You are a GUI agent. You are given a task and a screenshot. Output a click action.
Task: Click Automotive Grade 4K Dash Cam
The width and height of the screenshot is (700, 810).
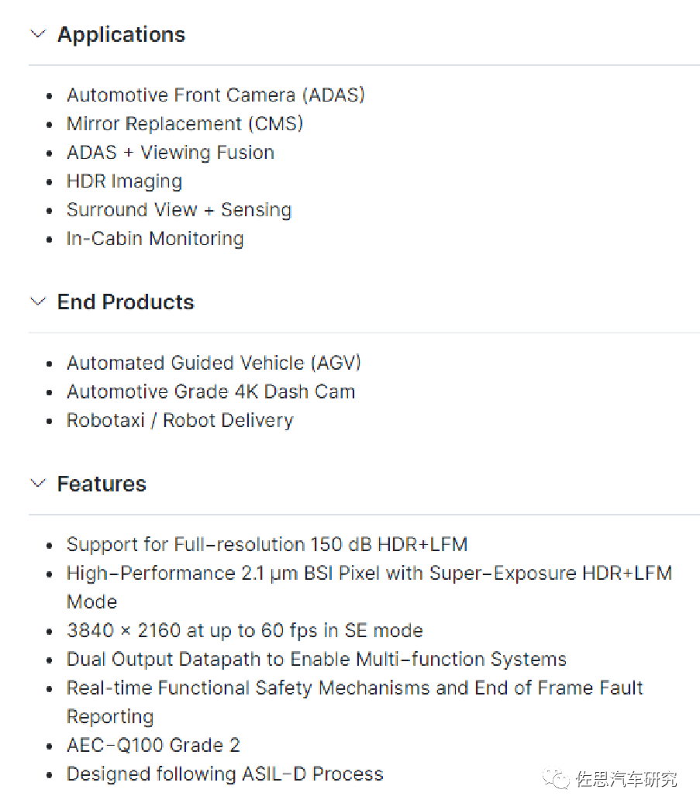(x=211, y=391)
